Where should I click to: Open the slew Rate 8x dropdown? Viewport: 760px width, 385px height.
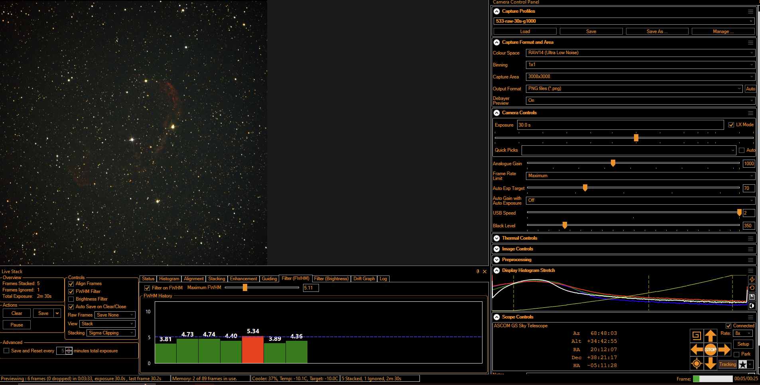click(x=743, y=333)
